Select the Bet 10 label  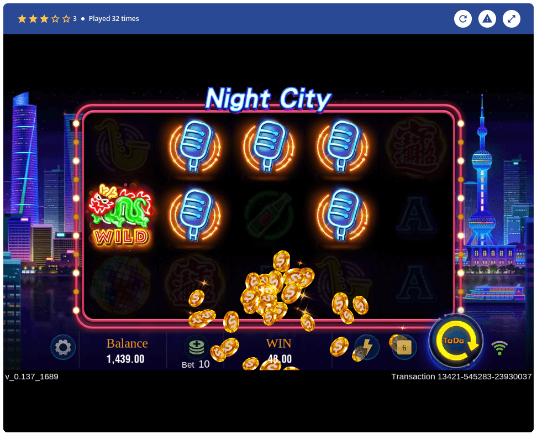(x=196, y=364)
